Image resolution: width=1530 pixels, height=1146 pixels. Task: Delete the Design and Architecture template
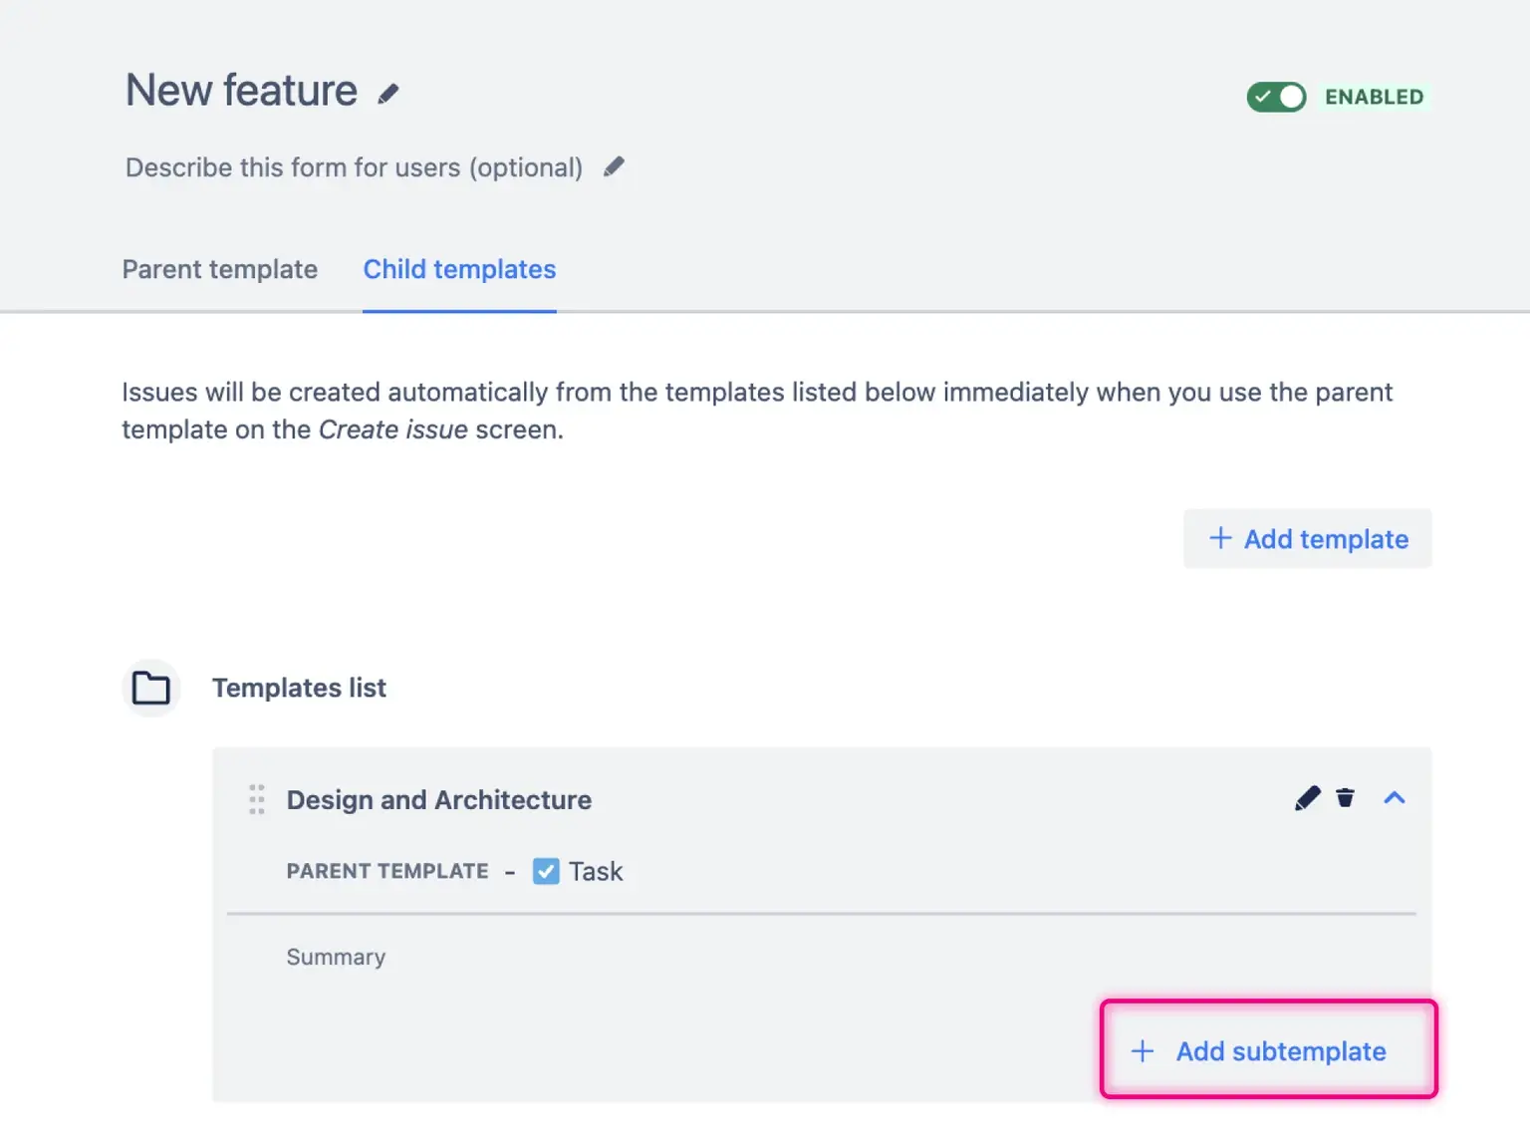tap(1345, 798)
